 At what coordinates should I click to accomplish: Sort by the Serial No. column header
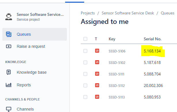coord(152,39)
